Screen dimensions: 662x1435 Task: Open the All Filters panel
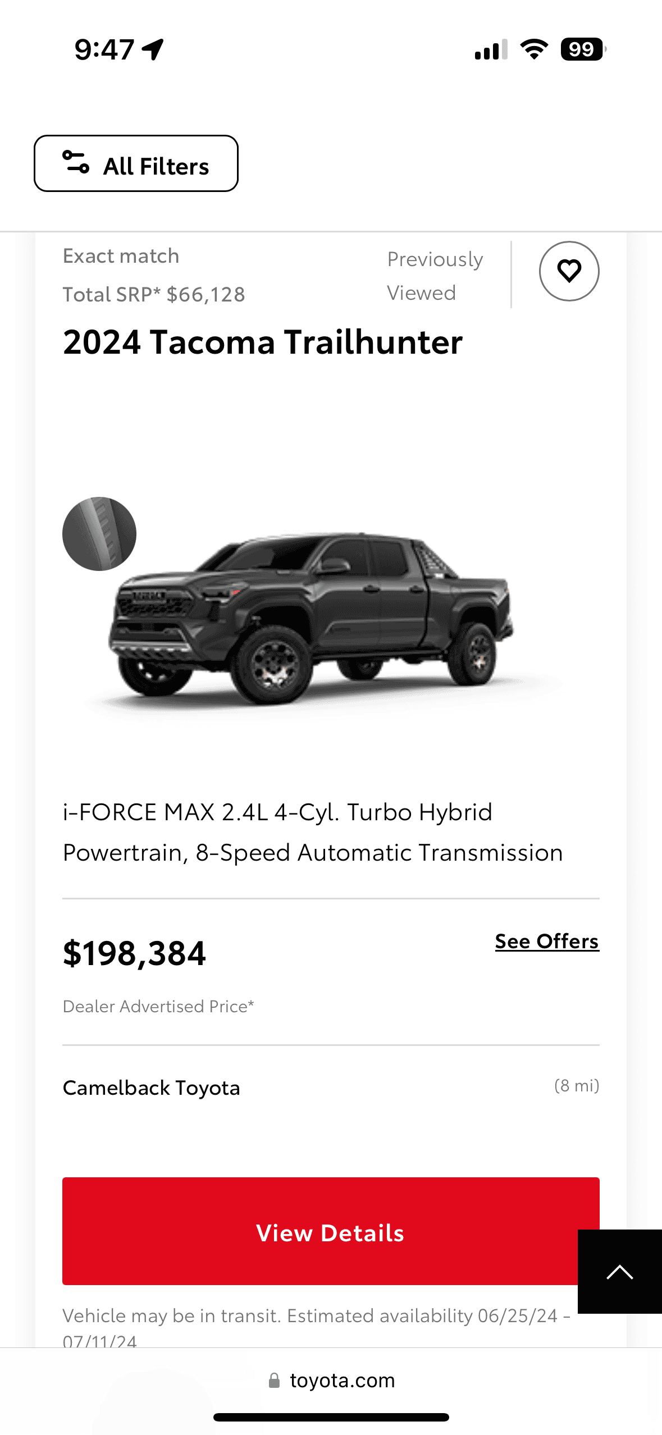(x=136, y=163)
